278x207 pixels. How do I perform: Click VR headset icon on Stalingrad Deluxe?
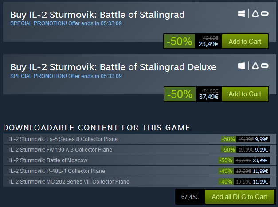pos(264,66)
